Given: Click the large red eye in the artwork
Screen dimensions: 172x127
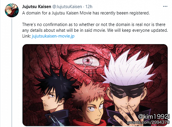Looking at the screenshot, I should (x=87, y=61).
